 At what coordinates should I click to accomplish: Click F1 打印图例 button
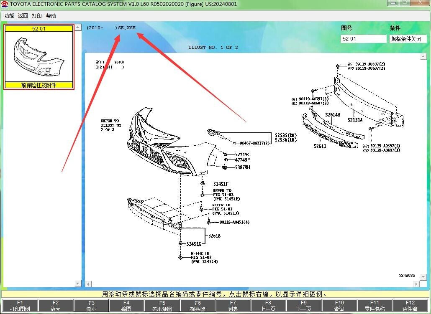[x=20, y=306]
